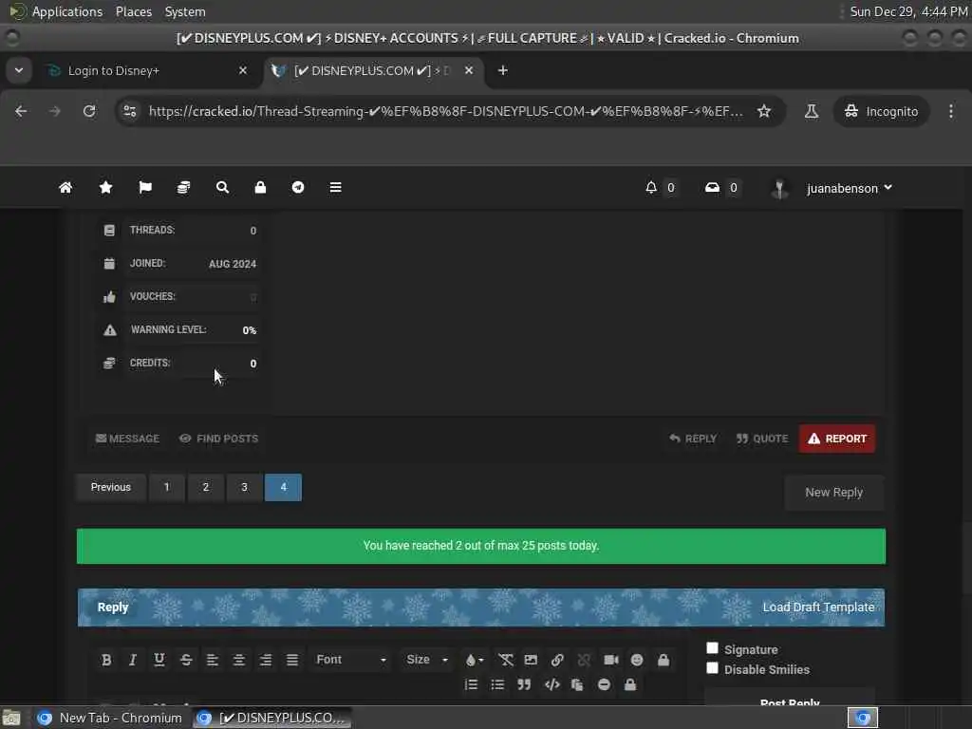This screenshot has height=729, width=972.
Task: Go to page 1 of thread
Action: (167, 487)
